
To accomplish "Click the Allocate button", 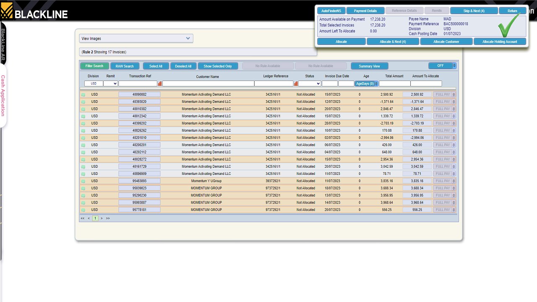I will [x=341, y=42].
